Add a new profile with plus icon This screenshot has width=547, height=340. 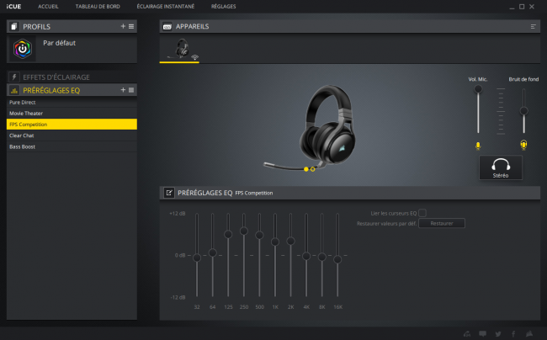point(123,26)
